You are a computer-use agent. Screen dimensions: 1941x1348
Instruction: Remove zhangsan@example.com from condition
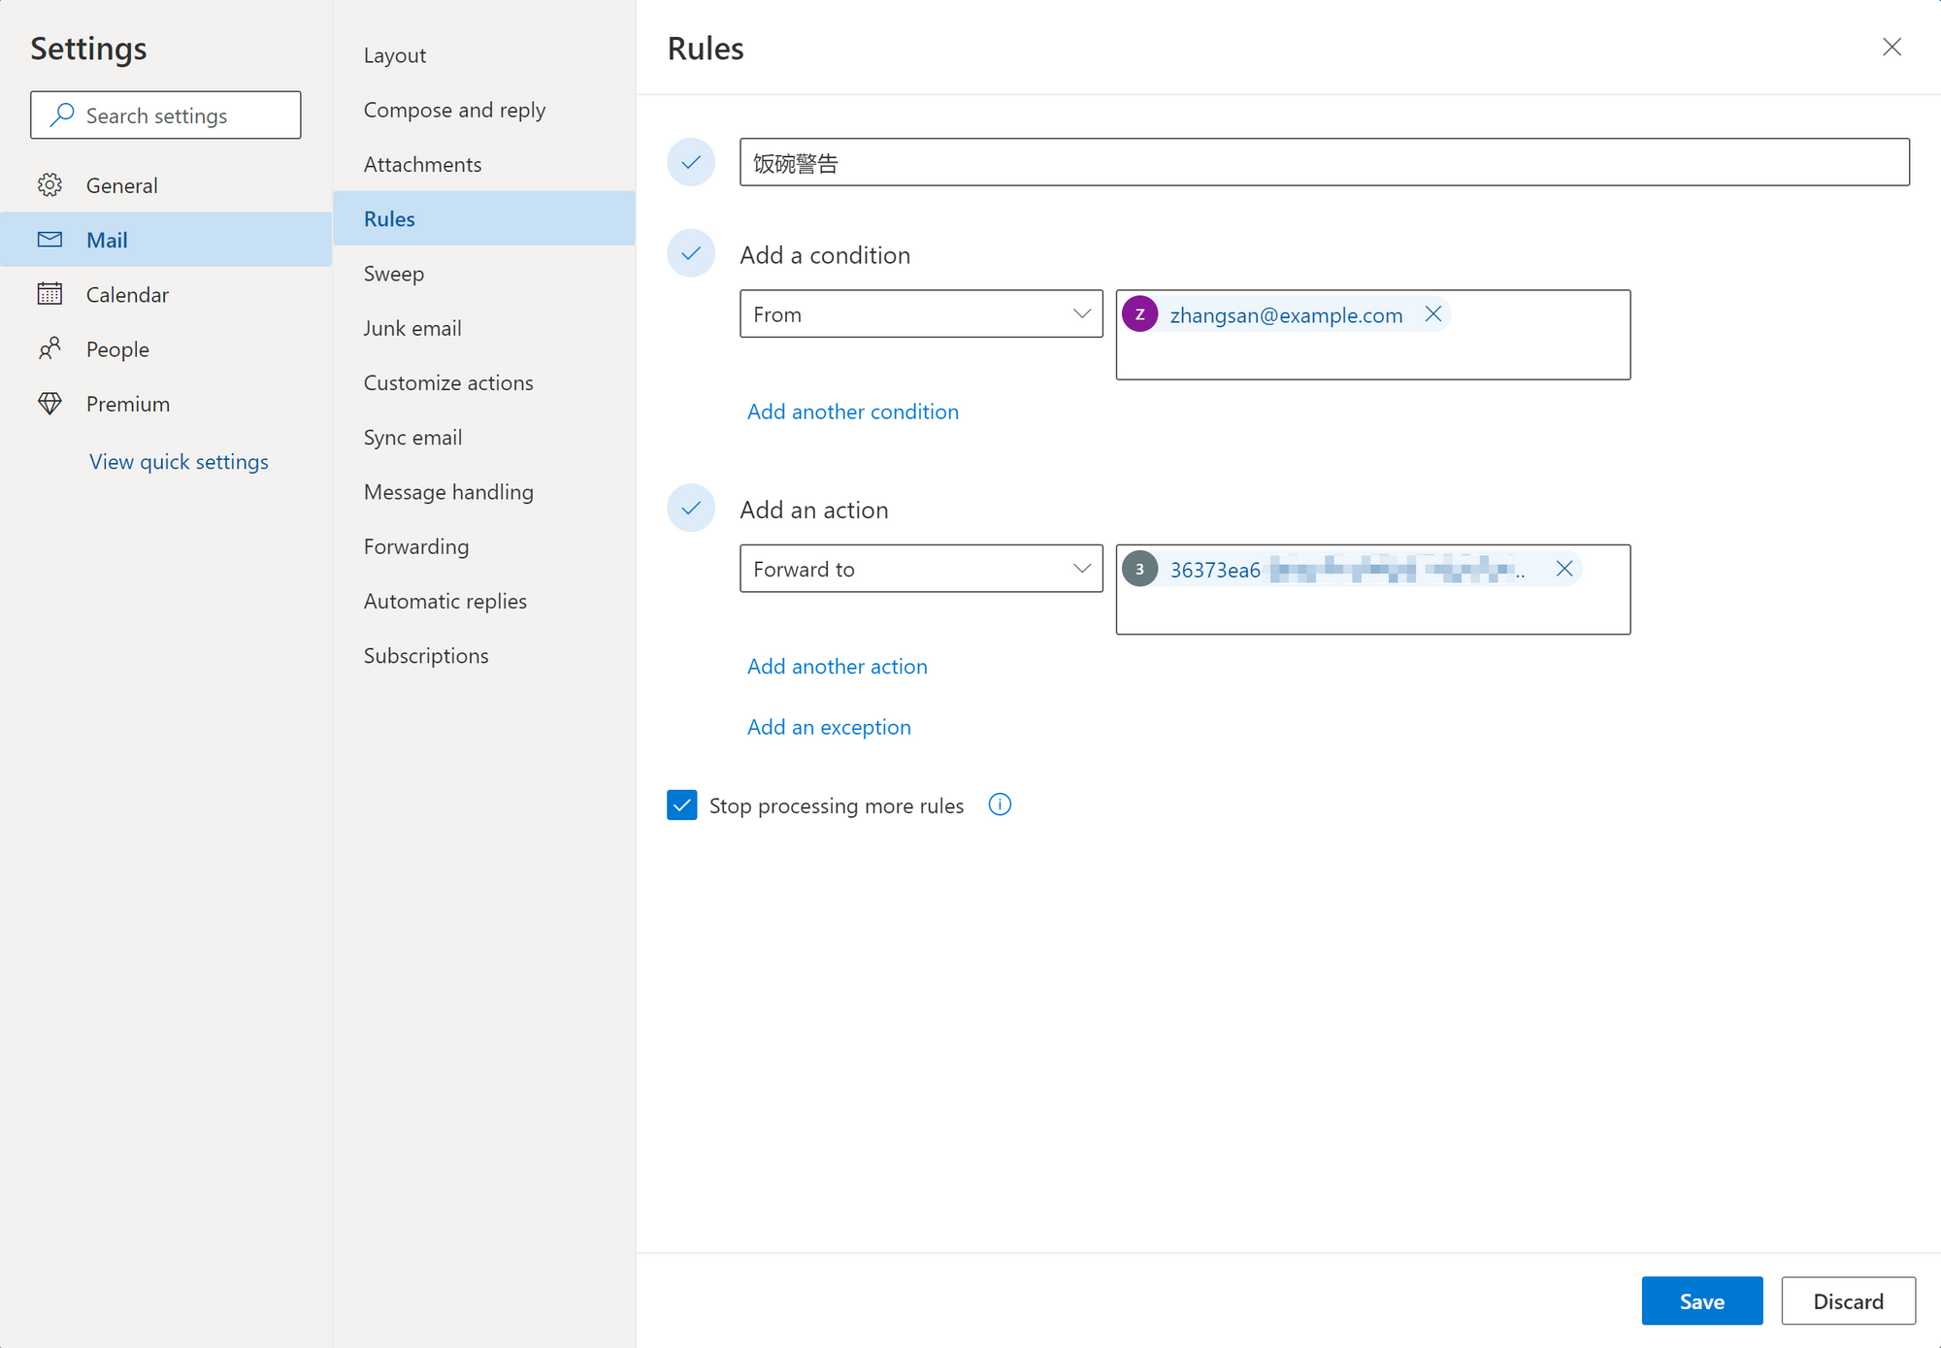click(1432, 313)
